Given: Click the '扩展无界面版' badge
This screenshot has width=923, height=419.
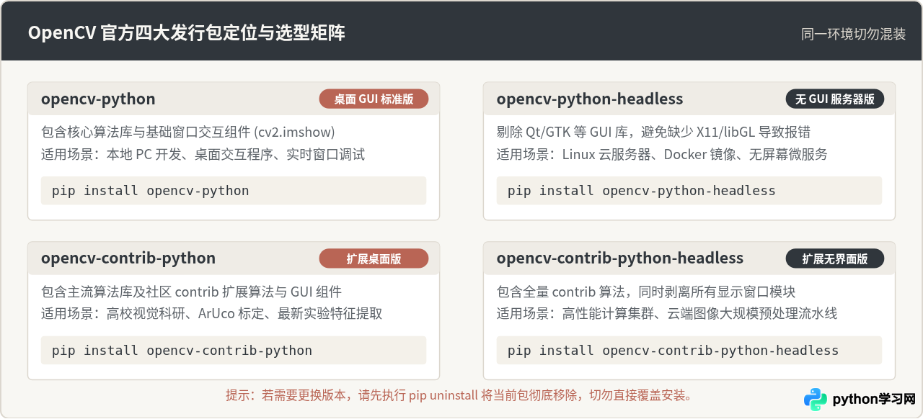Looking at the screenshot, I should [x=835, y=258].
